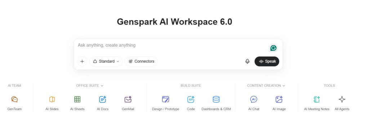Click the Design / Prototype label

tap(165, 109)
